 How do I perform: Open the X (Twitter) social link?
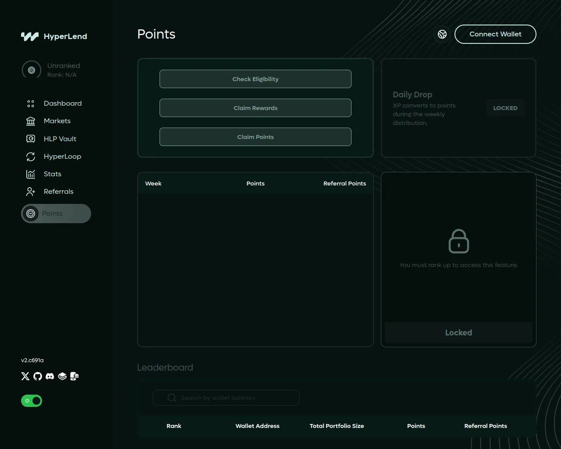[x=25, y=376]
